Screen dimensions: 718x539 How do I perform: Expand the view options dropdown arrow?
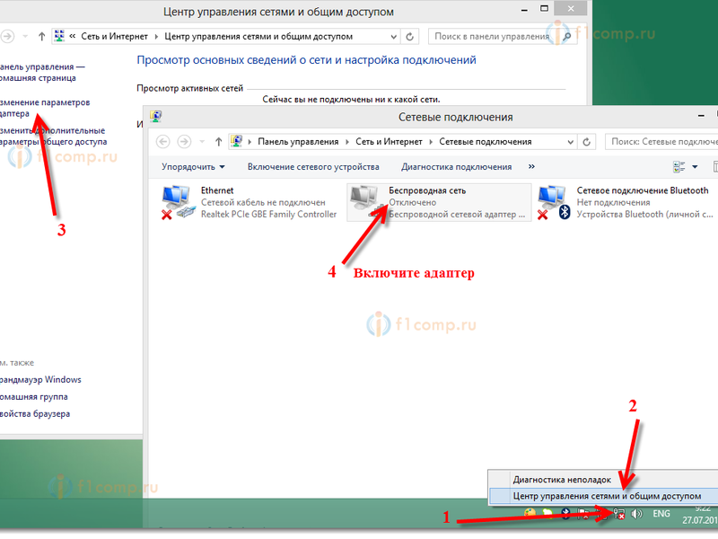(x=695, y=167)
